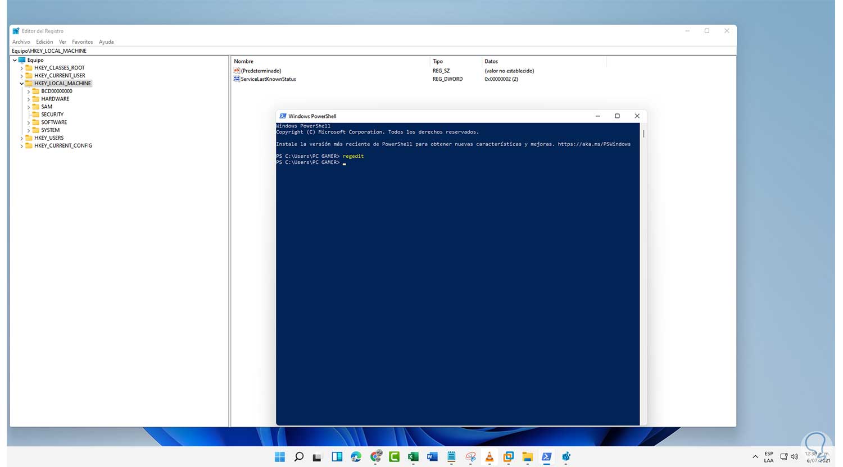Open Word from the taskbar
Viewport: 843px width, 467px height.
[x=432, y=457]
